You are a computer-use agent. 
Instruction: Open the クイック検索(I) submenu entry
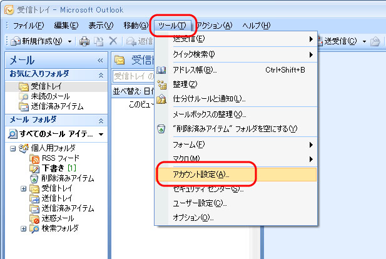click(x=236, y=54)
